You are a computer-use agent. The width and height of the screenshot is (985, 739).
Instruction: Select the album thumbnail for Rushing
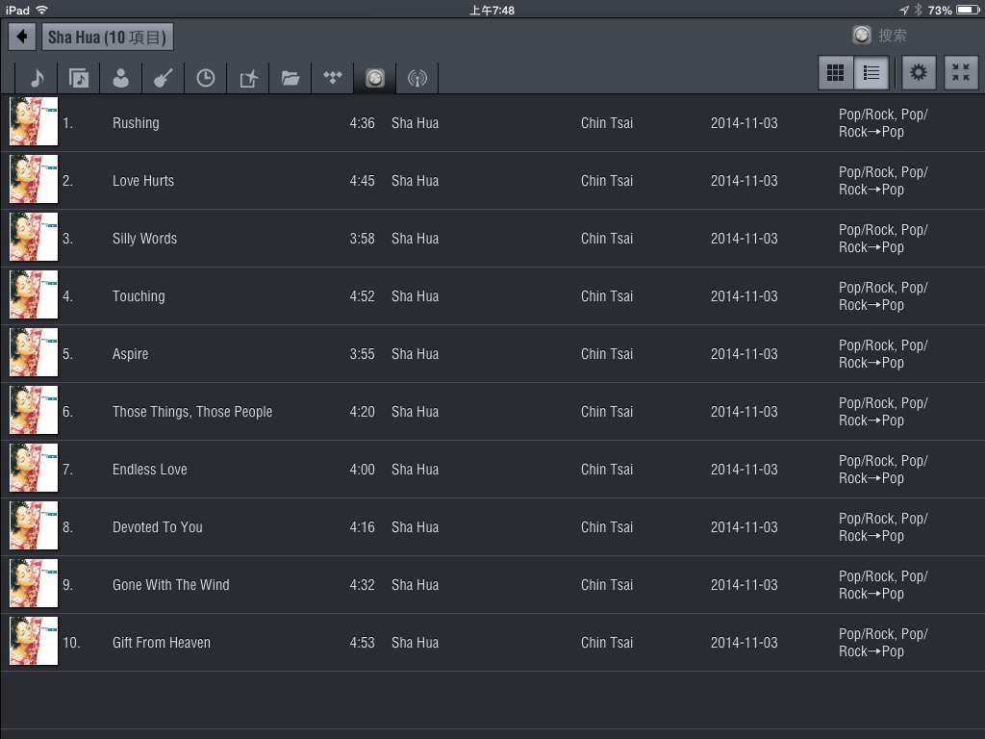[34, 122]
